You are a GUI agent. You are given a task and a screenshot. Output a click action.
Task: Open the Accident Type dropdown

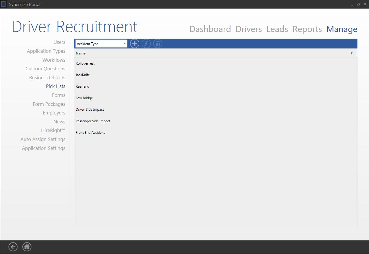(101, 44)
